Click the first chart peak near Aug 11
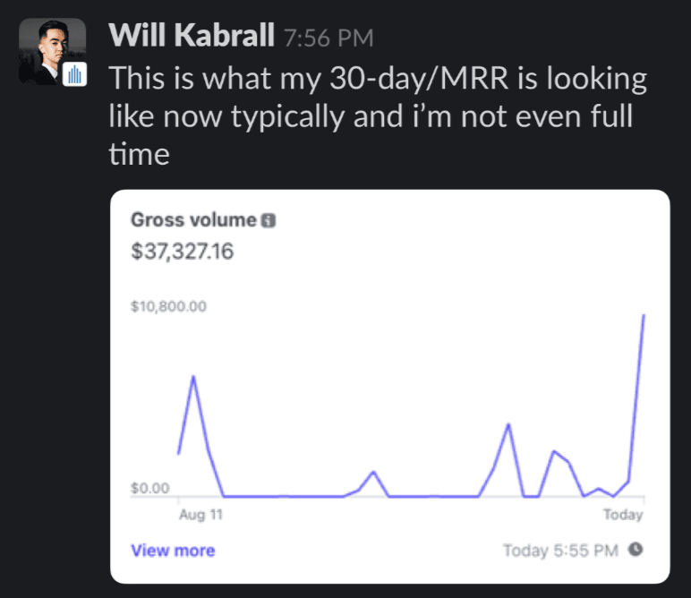691x598 pixels. (193, 377)
